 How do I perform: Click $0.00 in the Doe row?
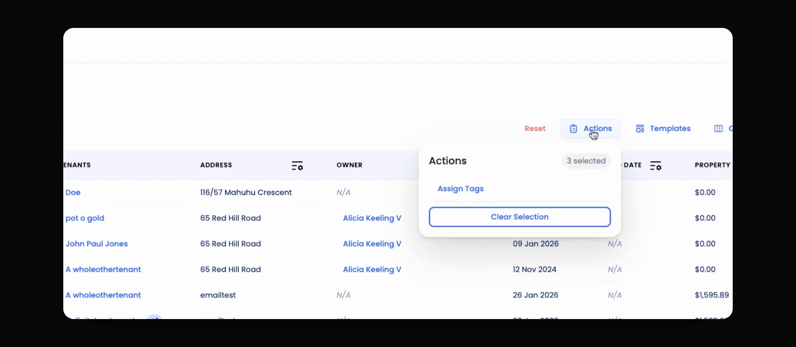[705, 192]
